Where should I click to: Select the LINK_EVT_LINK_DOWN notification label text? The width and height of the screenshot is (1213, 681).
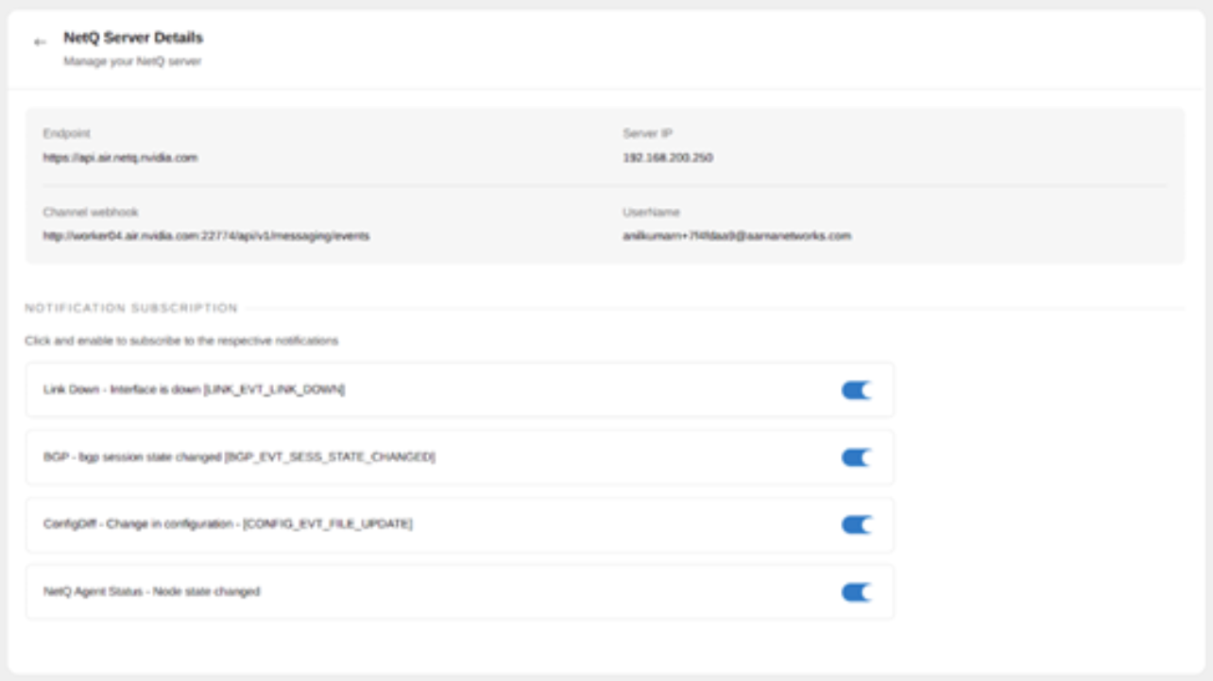pos(194,390)
